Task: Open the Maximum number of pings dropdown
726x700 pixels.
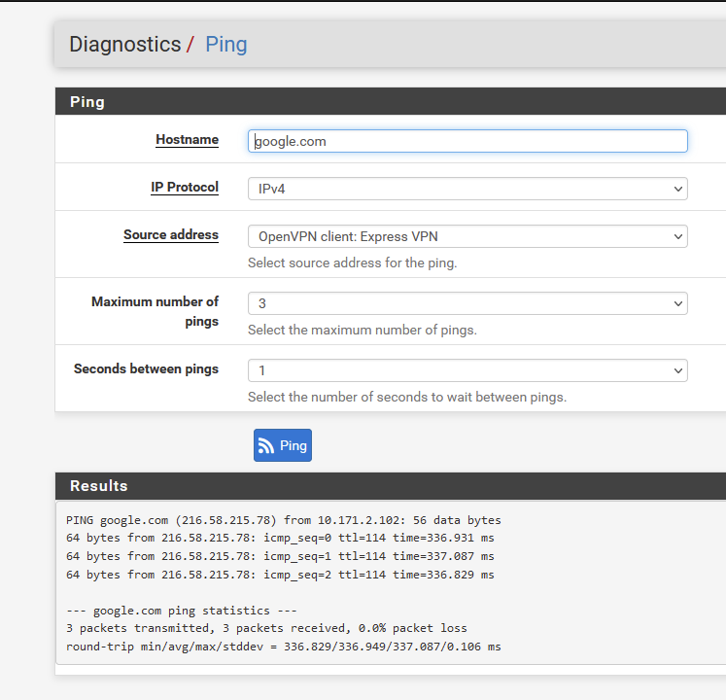Action: (467, 303)
